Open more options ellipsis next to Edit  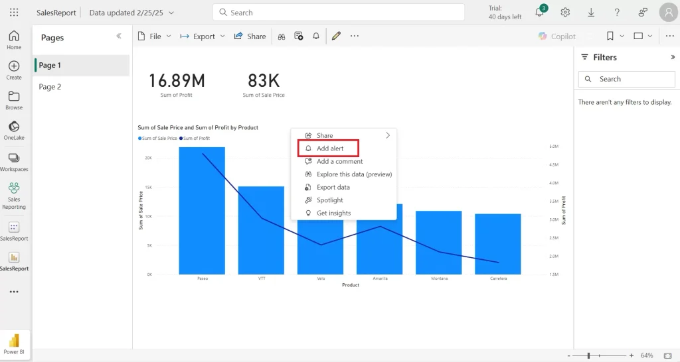click(355, 36)
